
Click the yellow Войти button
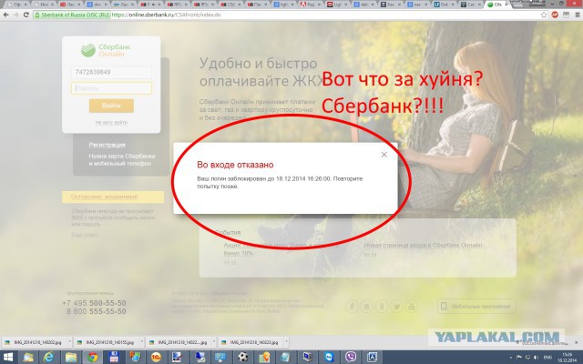tap(111, 106)
